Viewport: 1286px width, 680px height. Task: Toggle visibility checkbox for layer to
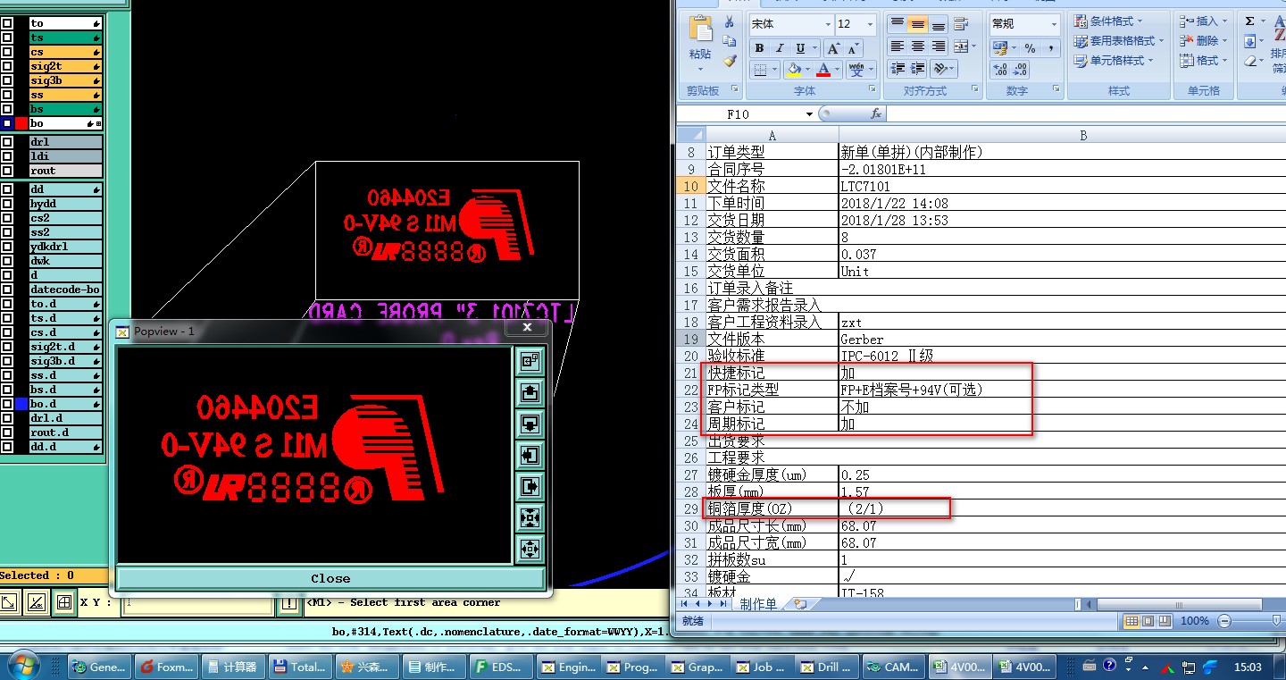[x=7, y=23]
